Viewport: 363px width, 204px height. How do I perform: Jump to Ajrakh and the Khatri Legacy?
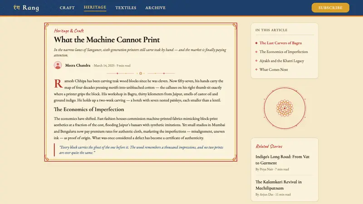[x=281, y=61]
